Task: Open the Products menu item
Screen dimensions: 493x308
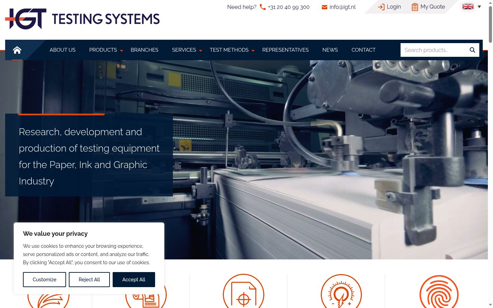Action: pyautogui.click(x=103, y=50)
